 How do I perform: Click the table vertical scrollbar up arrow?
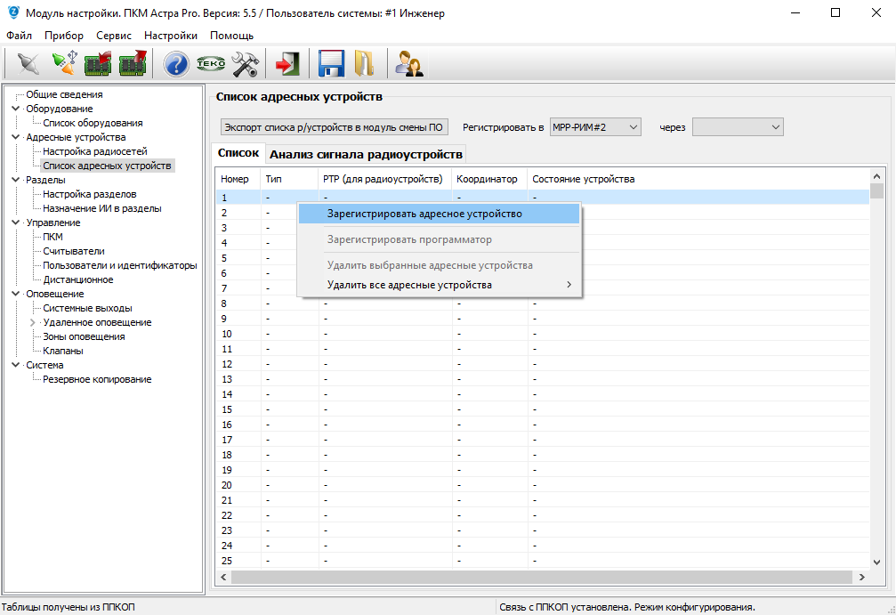coord(877,176)
